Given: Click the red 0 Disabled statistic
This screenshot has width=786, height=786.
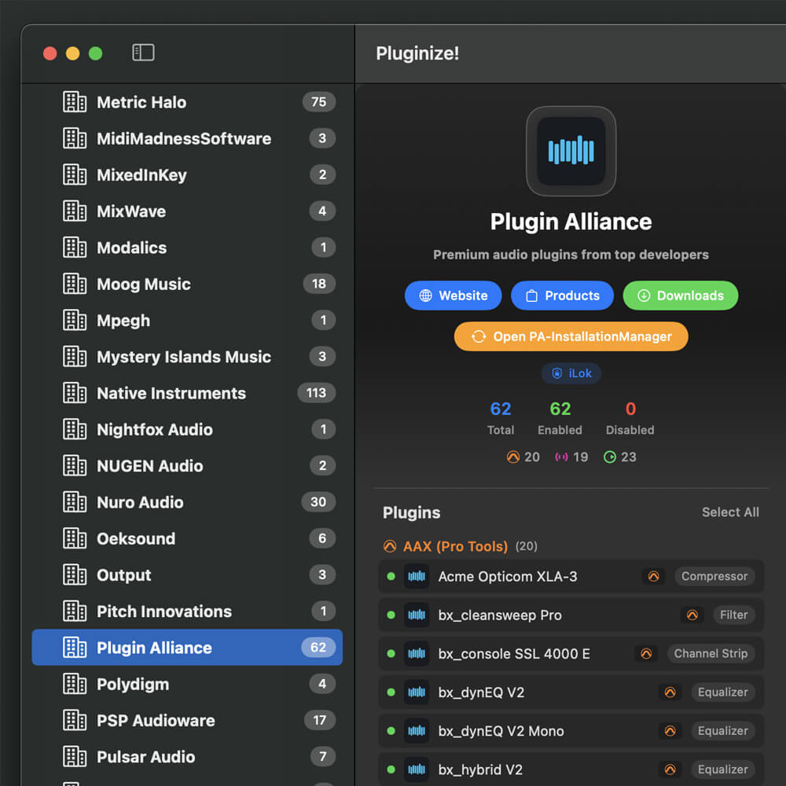Looking at the screenshot, I should [630, 417].
